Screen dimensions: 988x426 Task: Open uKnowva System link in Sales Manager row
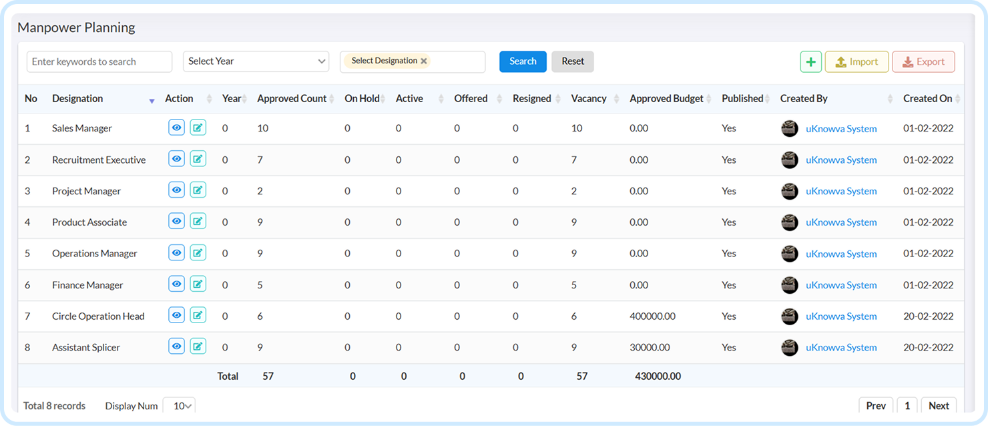[841, 129]
